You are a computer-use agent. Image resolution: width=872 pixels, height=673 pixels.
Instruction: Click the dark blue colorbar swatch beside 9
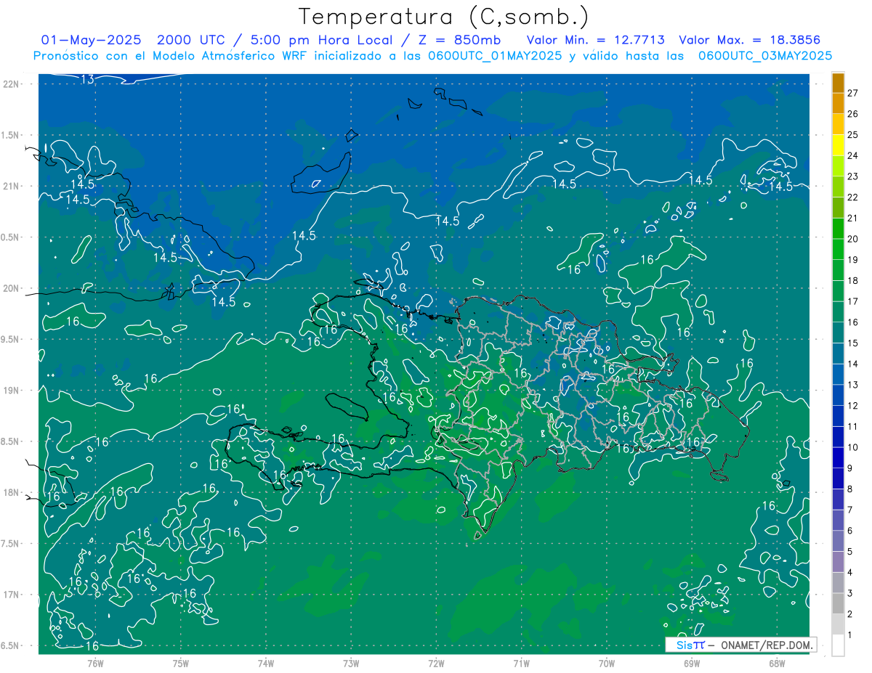(838, 457)
